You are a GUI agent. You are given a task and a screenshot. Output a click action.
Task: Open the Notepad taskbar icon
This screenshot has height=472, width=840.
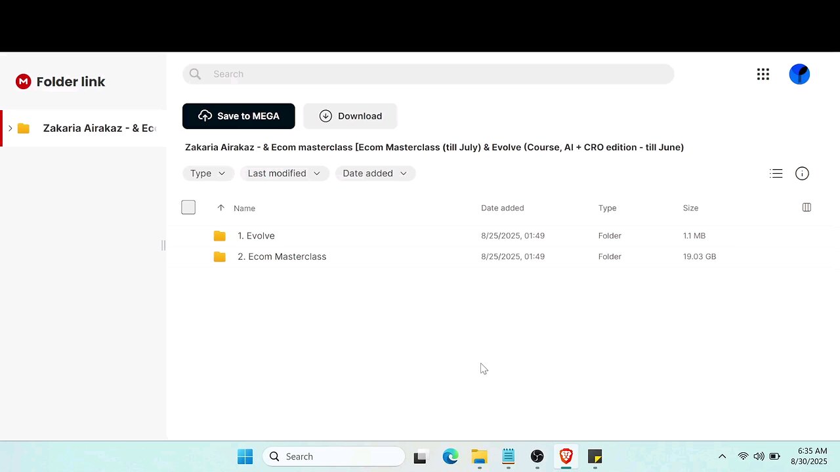[509, 456]
